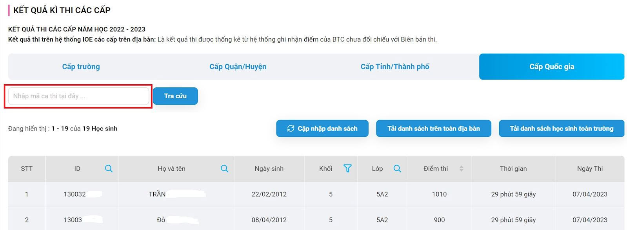Click the search icon beside Họ và tên
Image resolution: width=627 pixels, height=230 pixels.
tap(224, 168)
